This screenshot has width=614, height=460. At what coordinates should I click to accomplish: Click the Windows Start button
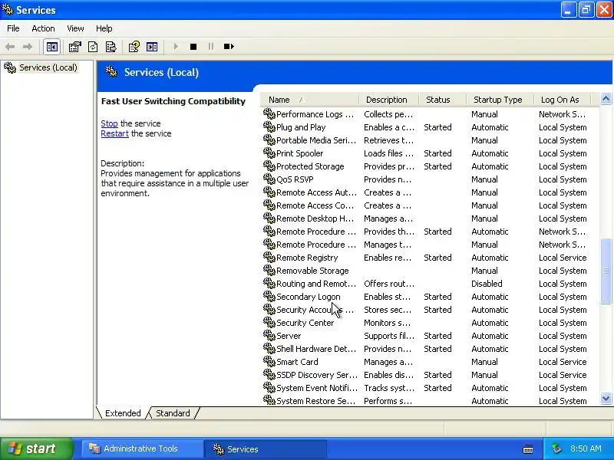pyautogui.click(x=37, y=449)
